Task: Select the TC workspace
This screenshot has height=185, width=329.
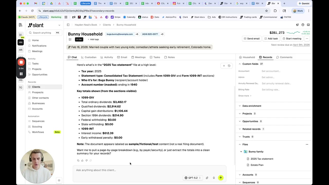Action: 21,88
